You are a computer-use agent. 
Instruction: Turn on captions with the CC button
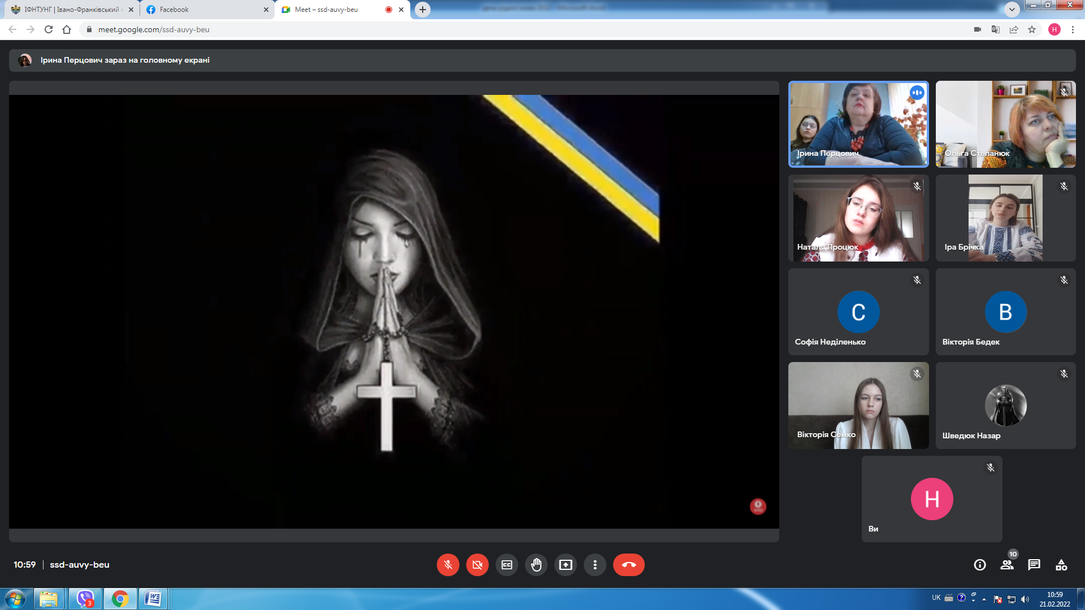point(507,565)
